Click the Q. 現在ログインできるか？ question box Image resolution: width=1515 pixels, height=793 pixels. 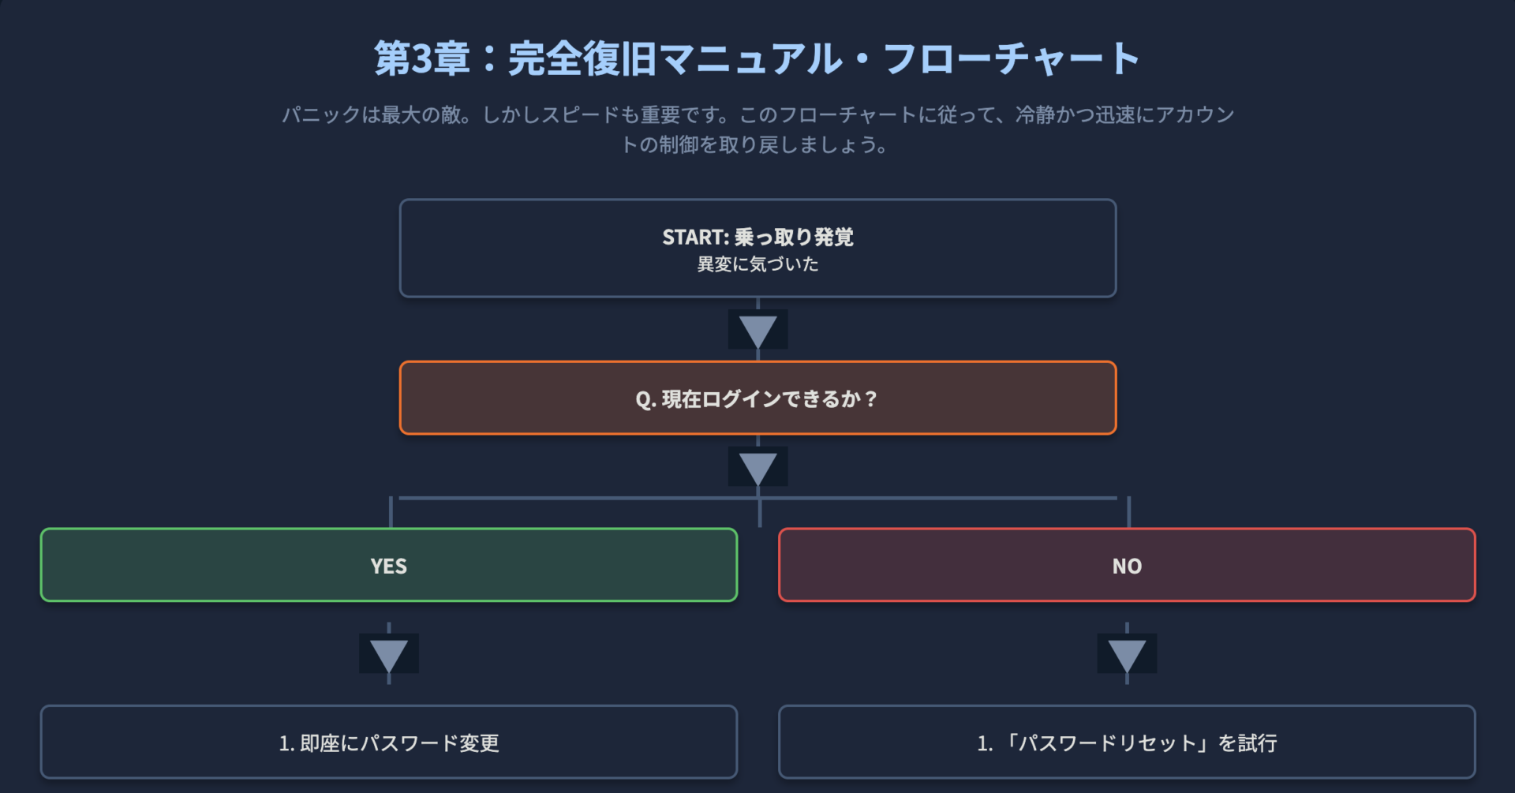pyautogui.click(x=757, y=398)
